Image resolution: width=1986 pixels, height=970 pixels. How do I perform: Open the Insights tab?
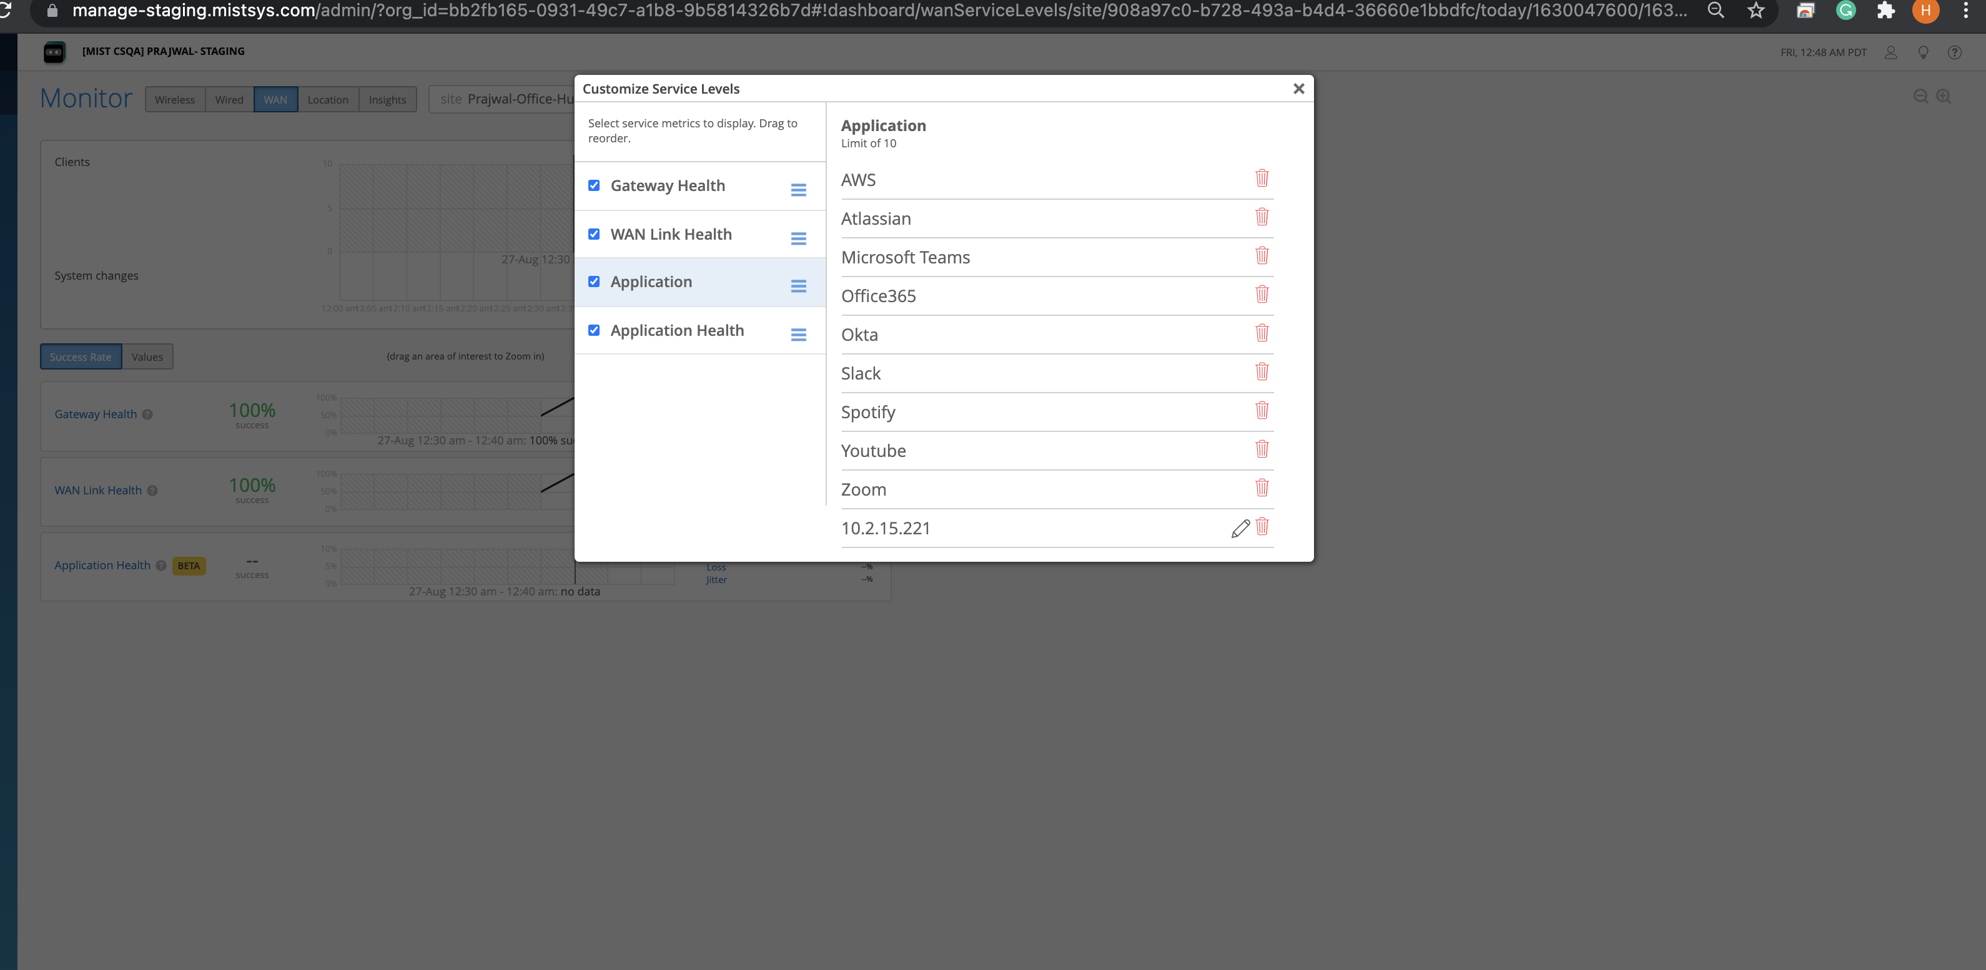[x=387, y=99]
